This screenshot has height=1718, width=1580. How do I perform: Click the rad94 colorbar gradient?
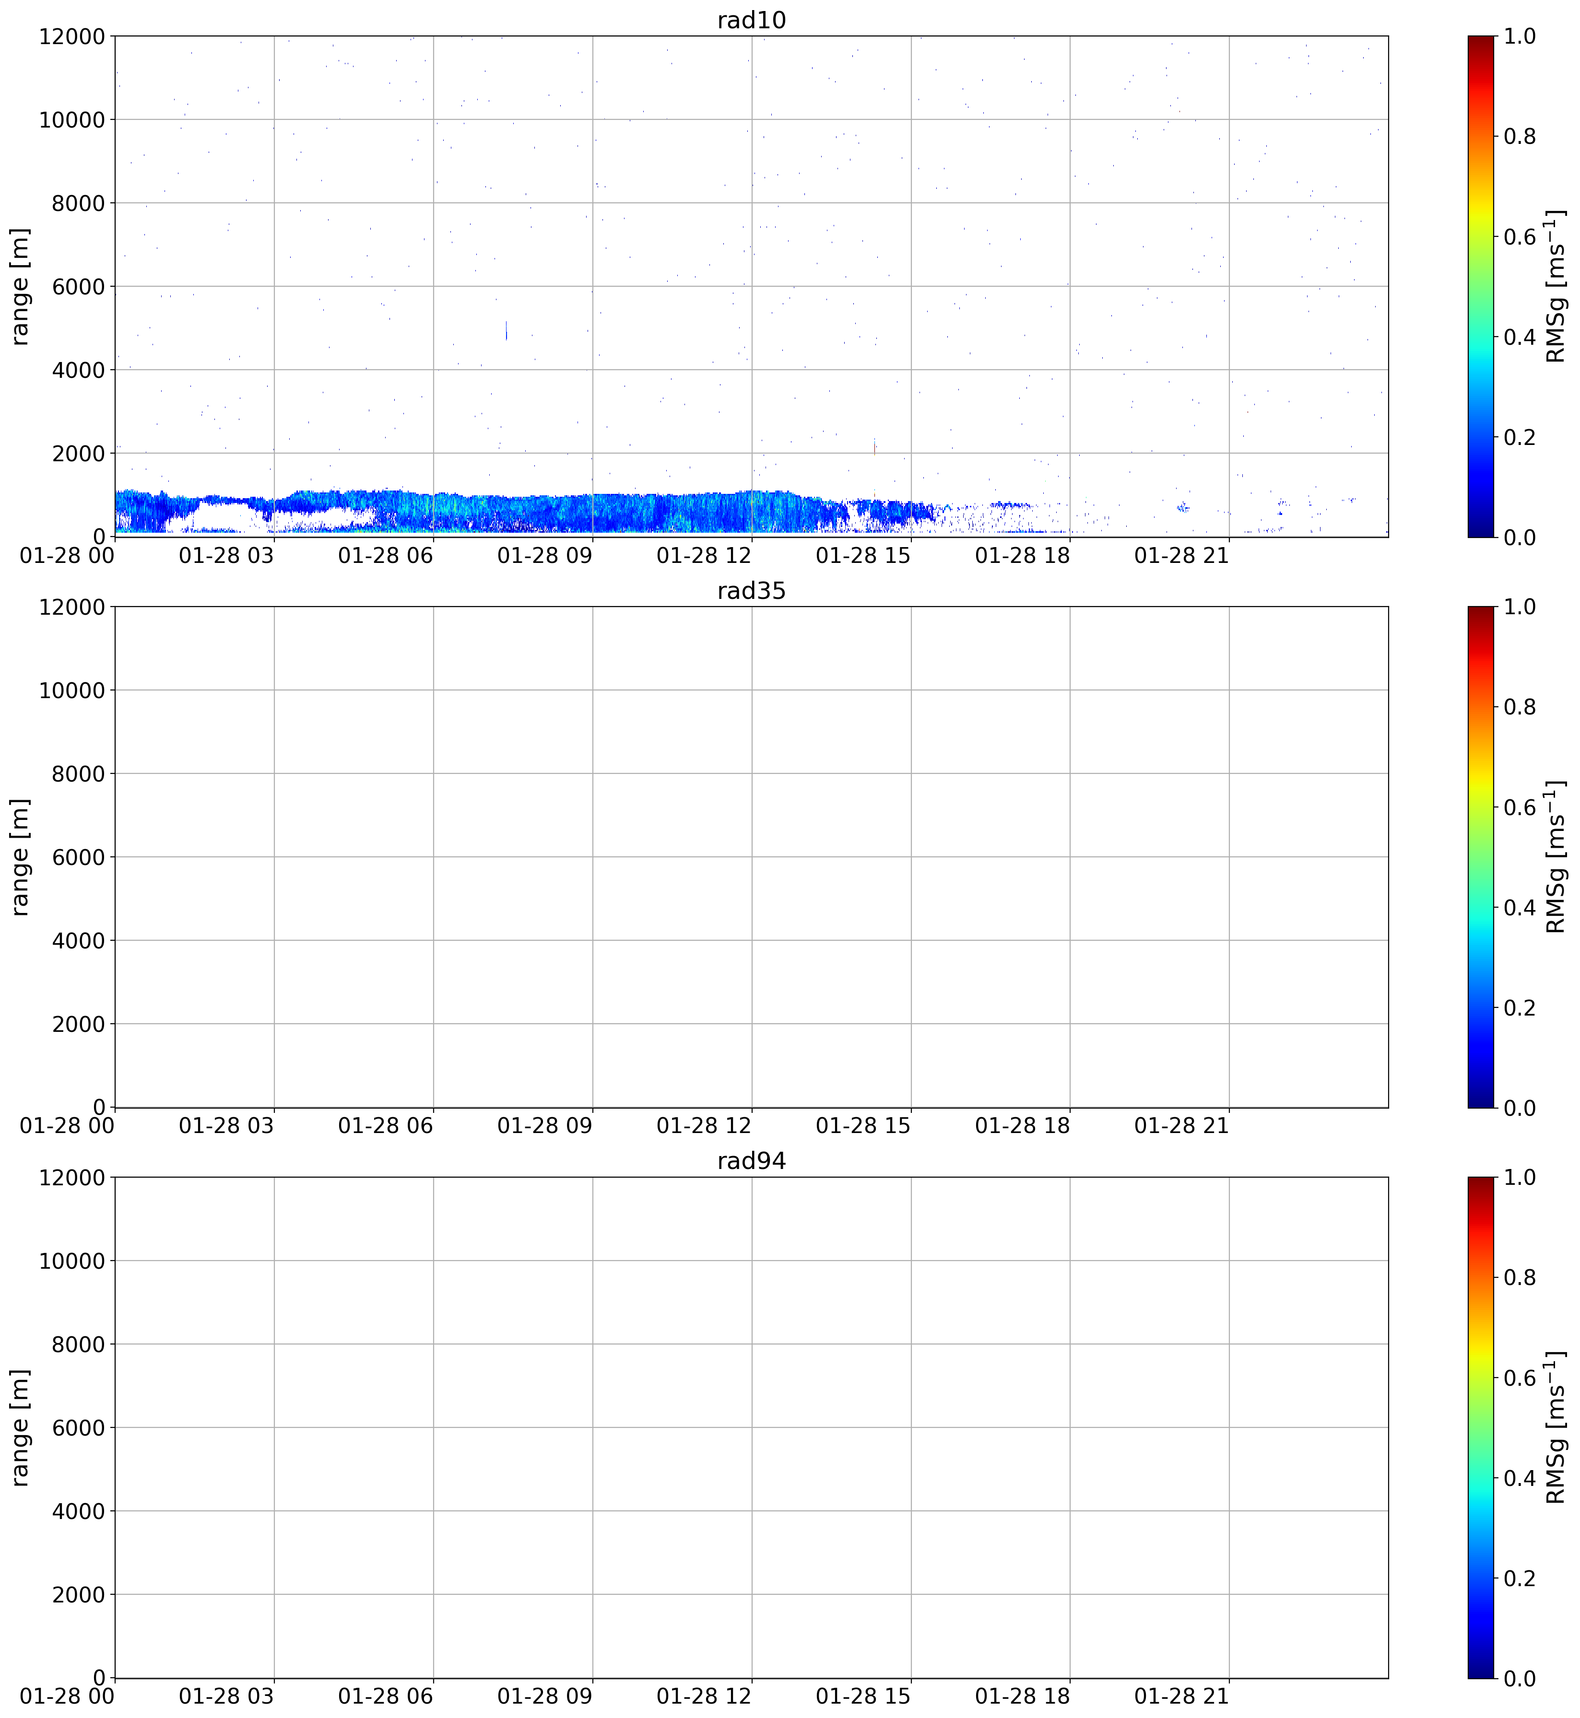click(1481, 1426)
